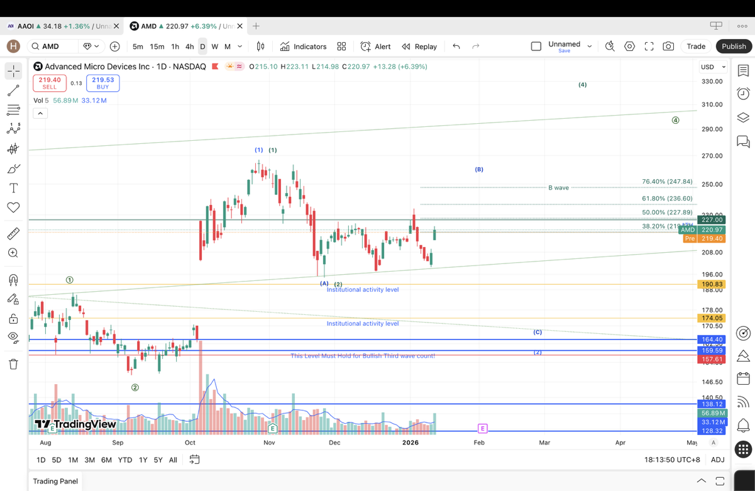Open the forecasting and measurement tools

pyautogui.click(x=13, y=149)
